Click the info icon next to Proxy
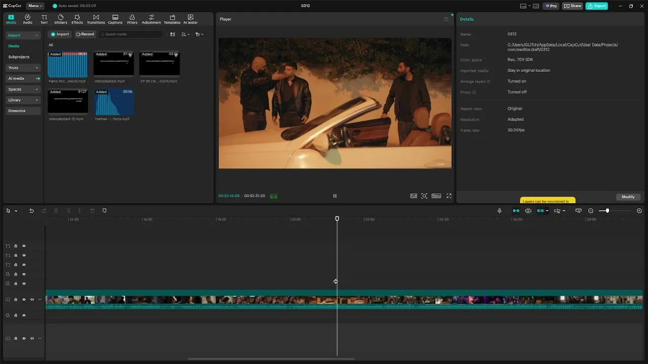The height and width of the screenshot is (364, 648). [x=474, y=93]
